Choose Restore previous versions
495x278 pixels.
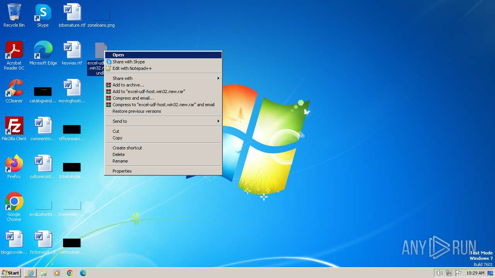(x=164, y=111)
